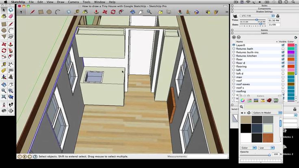Hide the fixtures kitchen layer
Image resolution: width=299 pixels, height=168 pixels.
(x=283, y=56)
